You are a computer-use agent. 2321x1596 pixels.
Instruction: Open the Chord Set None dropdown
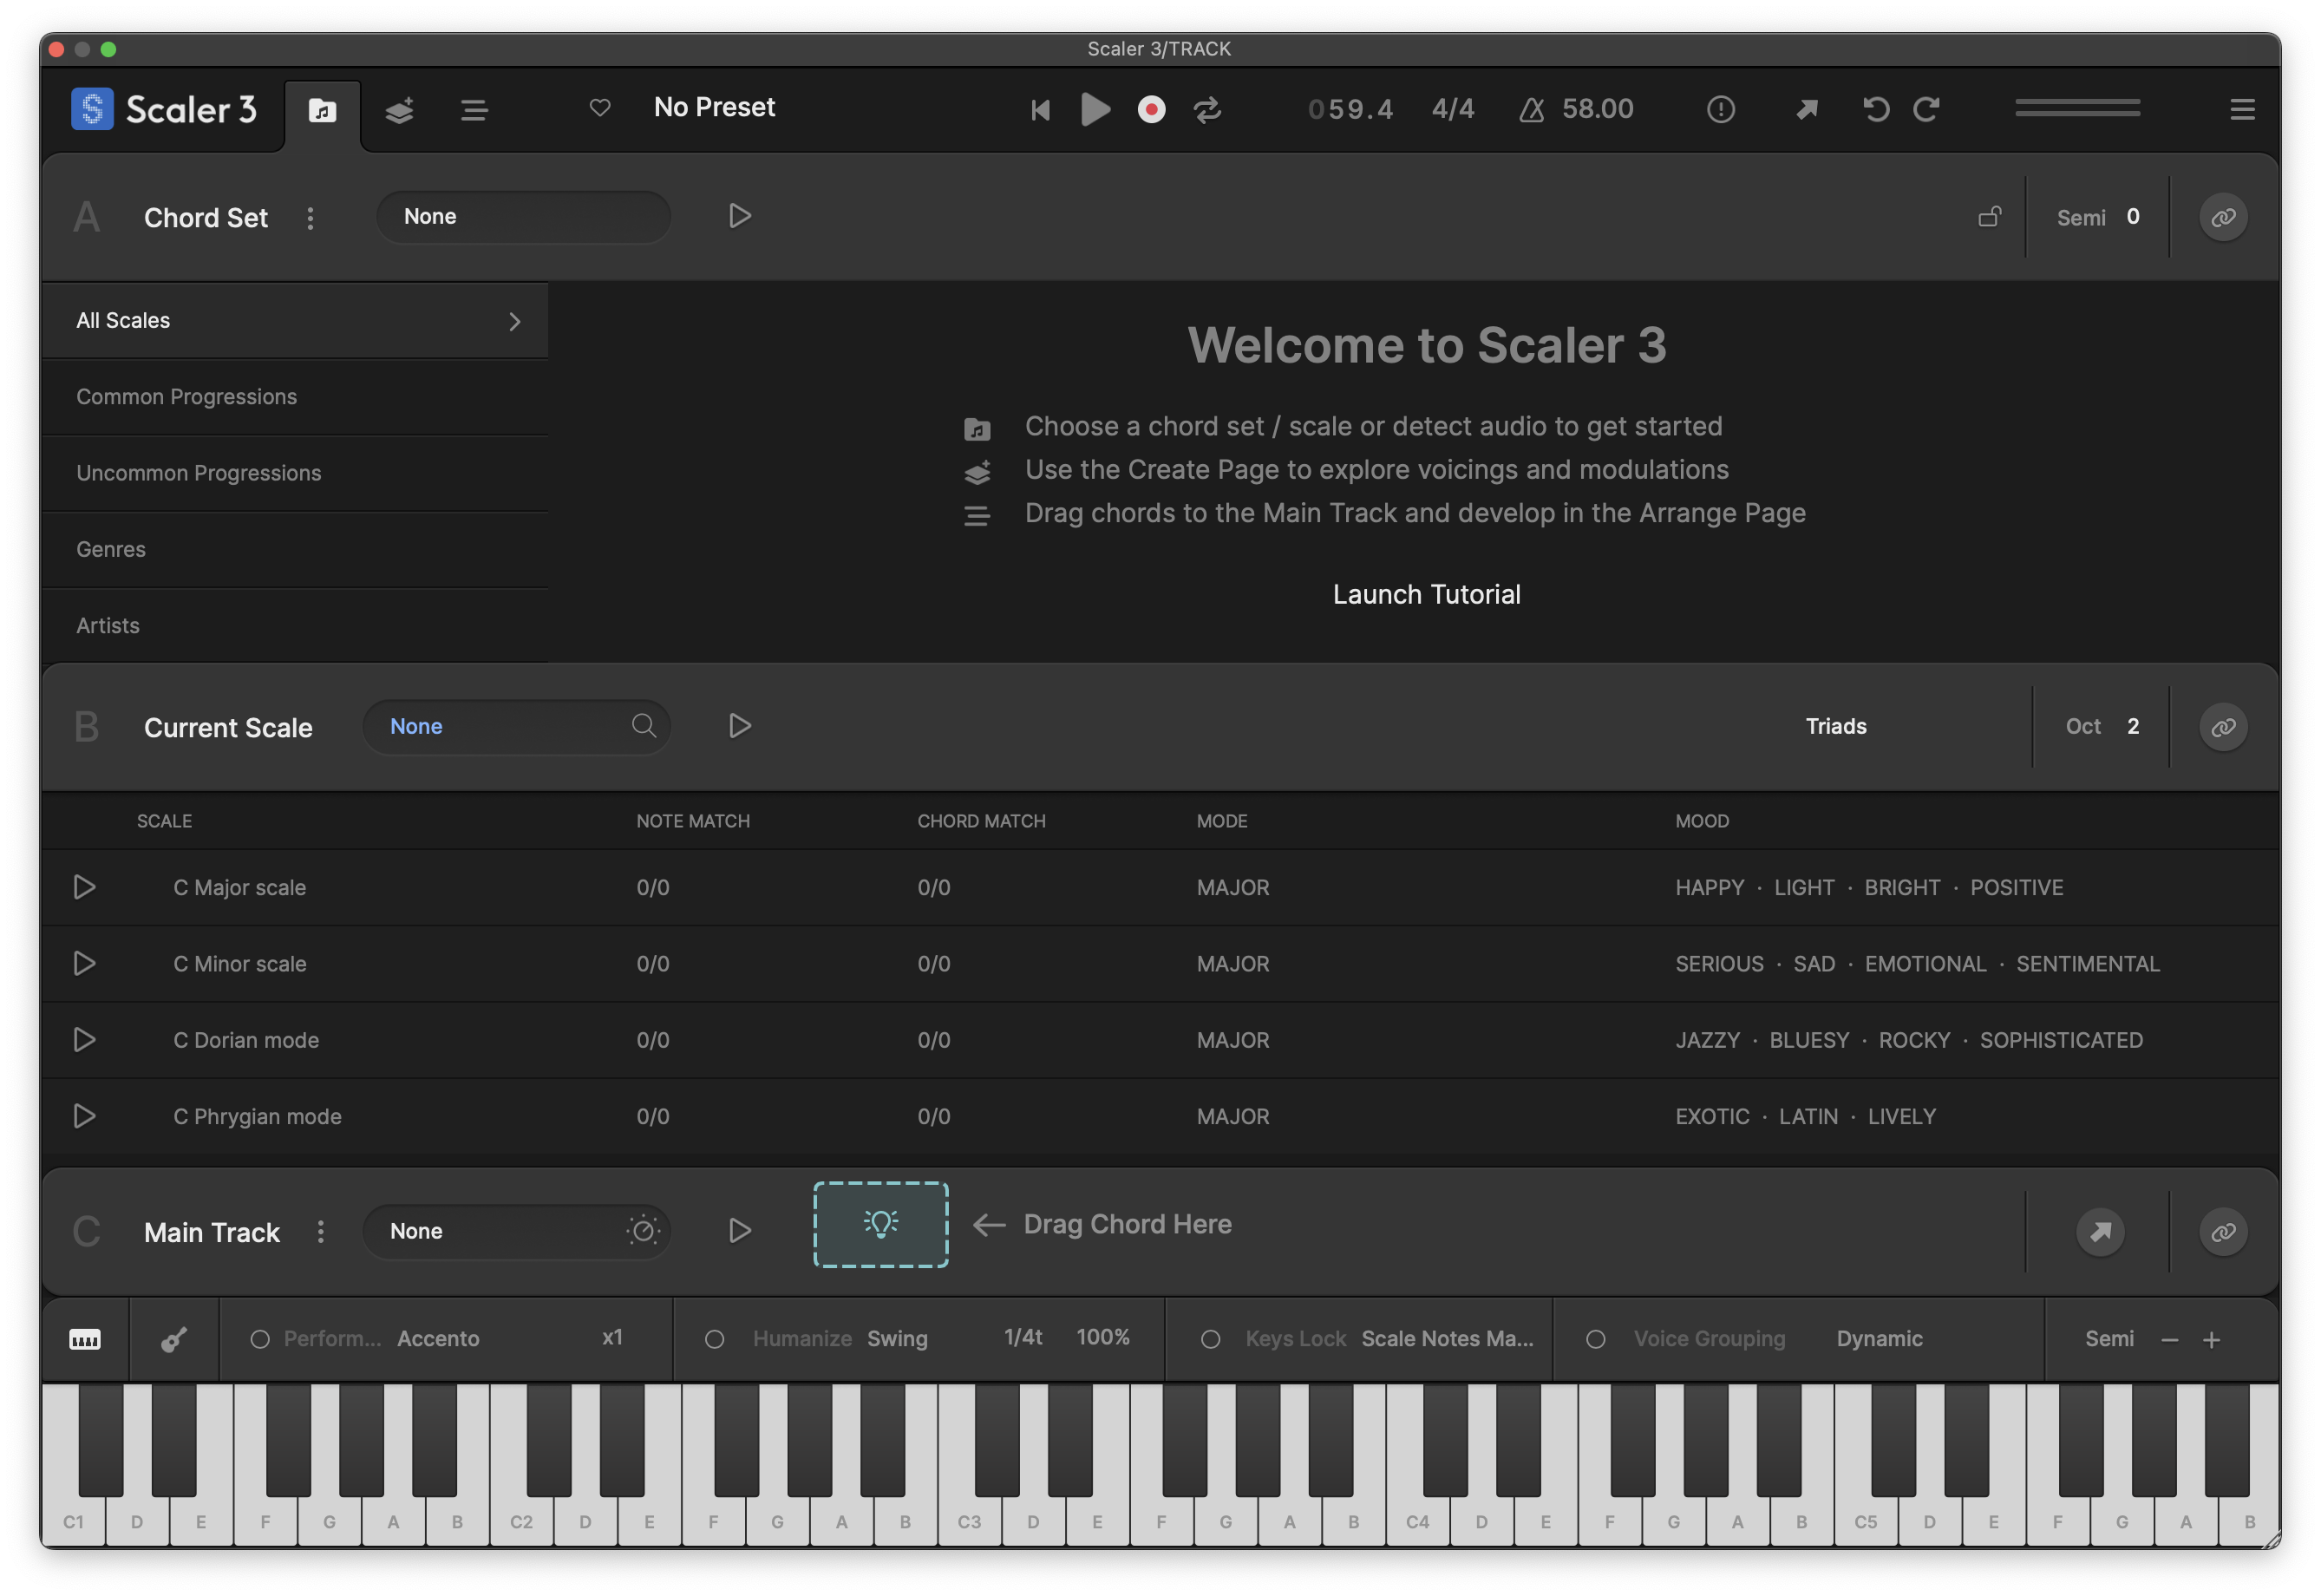tap(522, 216)
